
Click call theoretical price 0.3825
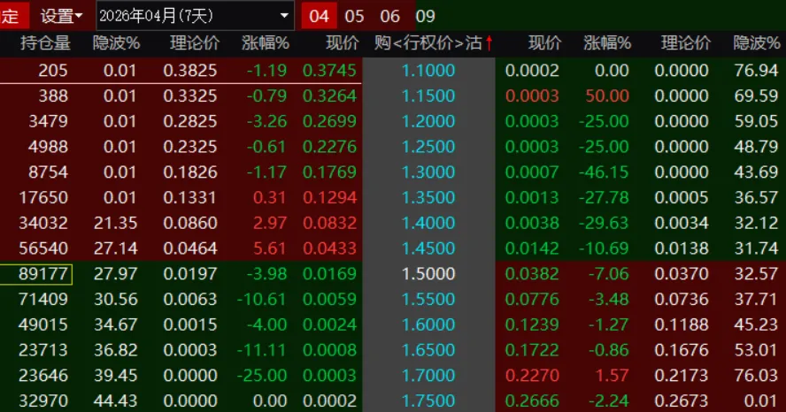[190, 70]
